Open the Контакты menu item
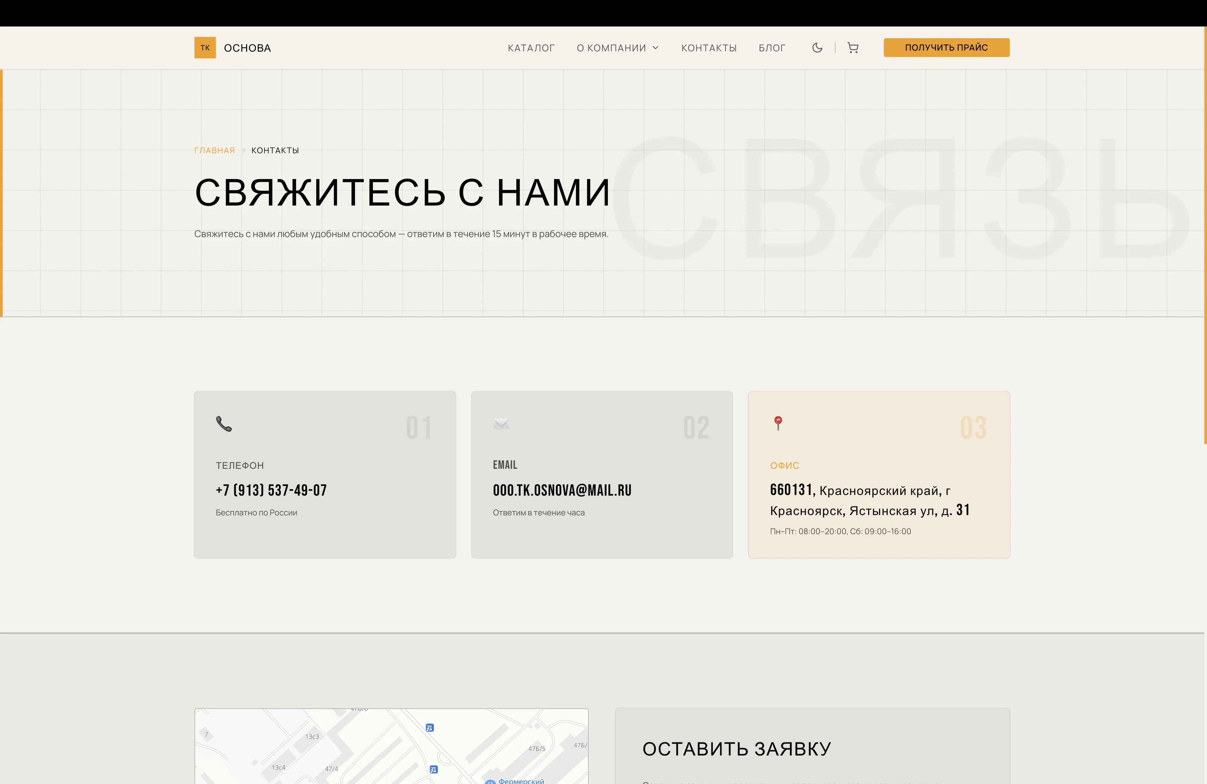Image resolution: width=1207 pixels, height=784 pixels. (x=708, y=48)
